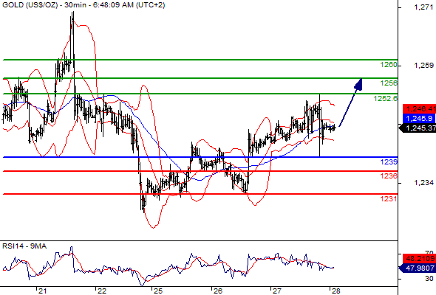Click the 30 RSI axis label

429,279
